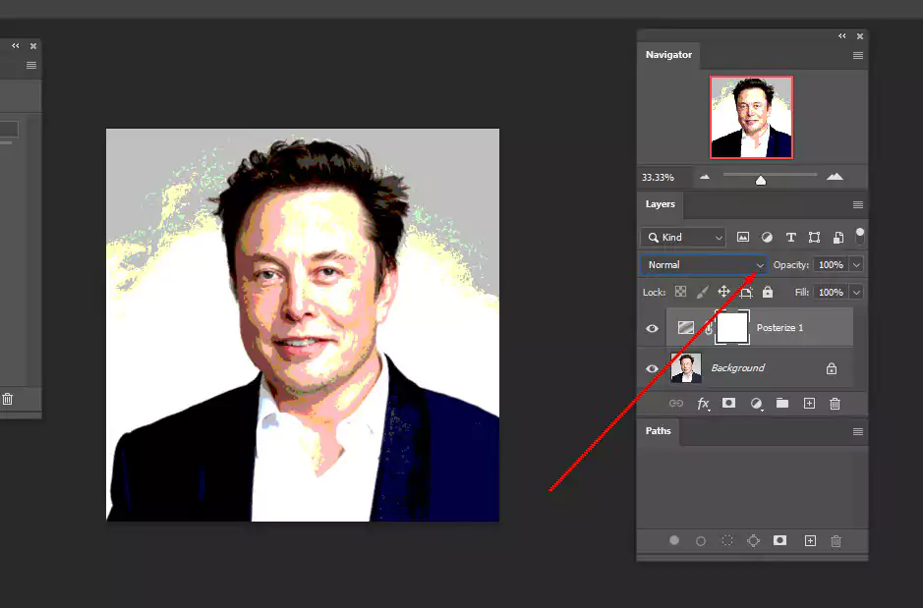
Task: Click the Navigator zoom percentage 33.33% field
Action: click(x=658, y=177)
